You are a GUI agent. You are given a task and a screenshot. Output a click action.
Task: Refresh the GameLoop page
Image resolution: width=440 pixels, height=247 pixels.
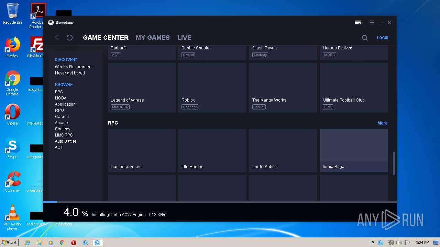(x=69, y=38)
